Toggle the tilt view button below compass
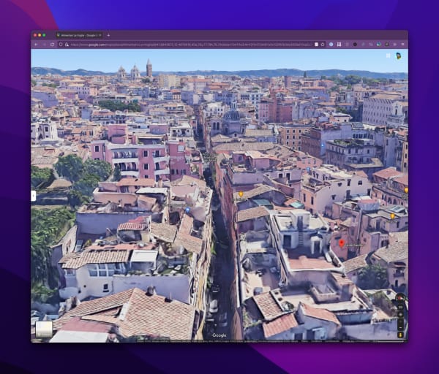Screen dimensions: 439x374 click(400, 308)
